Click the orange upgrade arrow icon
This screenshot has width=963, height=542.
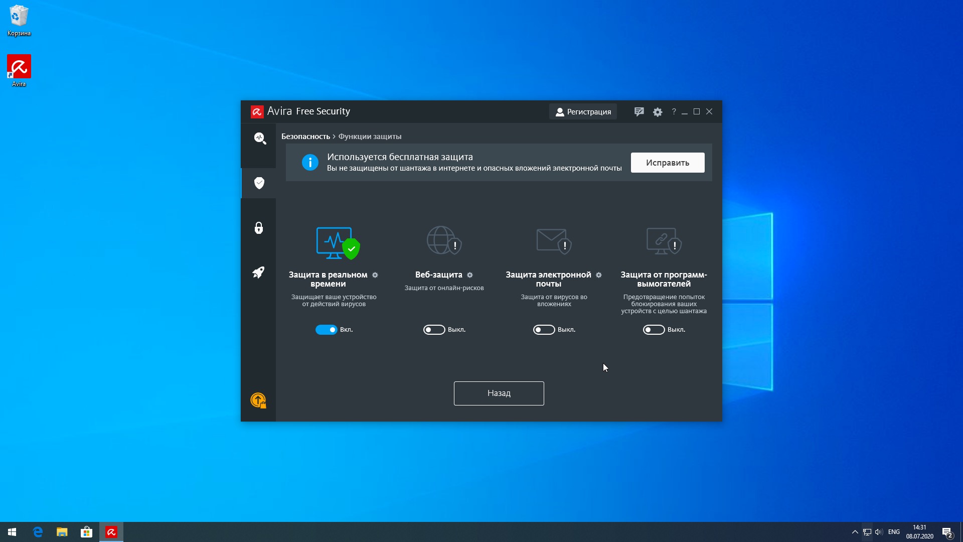tap(258, 400)
